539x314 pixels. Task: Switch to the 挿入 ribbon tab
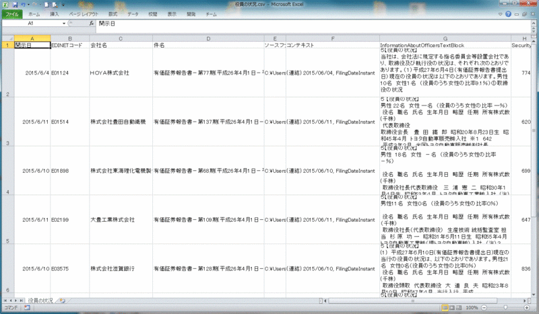(55, 14)
